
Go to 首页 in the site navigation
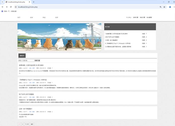point(19,18)
